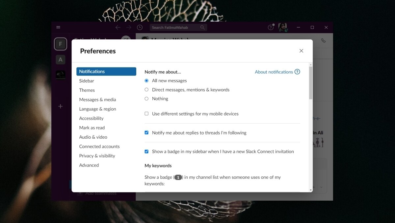Image resolution: width=395 pixels, height=223 pixels.
Task: Switch to the Themes preferences tab
Action: pos(87,90)
